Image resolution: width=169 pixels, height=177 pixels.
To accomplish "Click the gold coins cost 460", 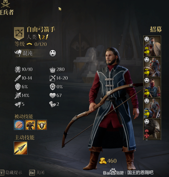I will coord(108,161).
